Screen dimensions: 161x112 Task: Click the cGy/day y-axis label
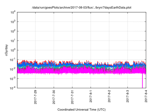point(6,50)
